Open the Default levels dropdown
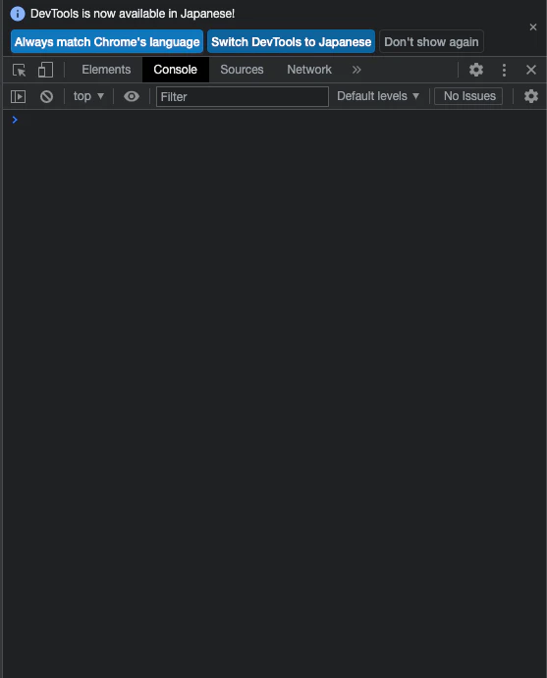 pos(378,96)
